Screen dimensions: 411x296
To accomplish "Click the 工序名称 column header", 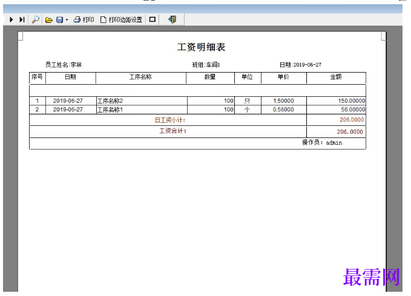I will pos(141,77).
